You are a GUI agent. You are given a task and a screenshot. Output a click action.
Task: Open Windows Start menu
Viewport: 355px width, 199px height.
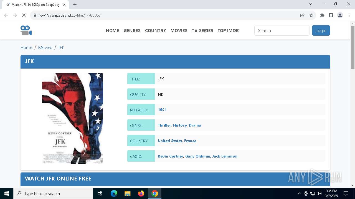[7, 193]
